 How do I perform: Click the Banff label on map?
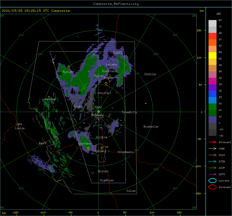click(43, 143)
